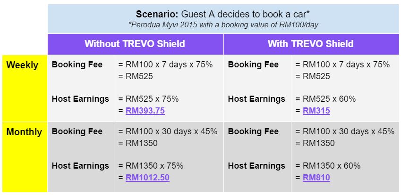Select the Without TREVO Shield header
Image resolution: width=401 pixels, height=195 pixels.
(135, 44)
